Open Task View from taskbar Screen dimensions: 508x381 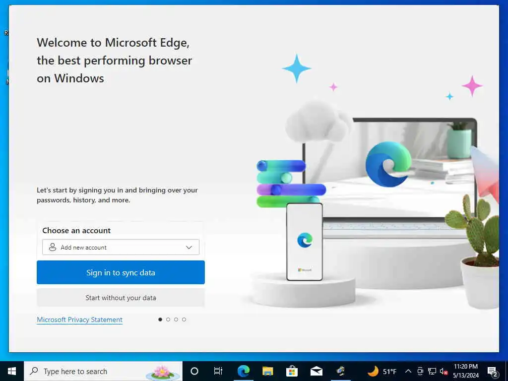(x=218, y=371)
